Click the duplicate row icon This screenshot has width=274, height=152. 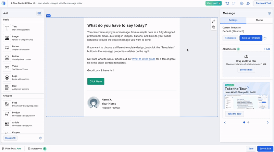pyautogui.click(x=213, y=27)
